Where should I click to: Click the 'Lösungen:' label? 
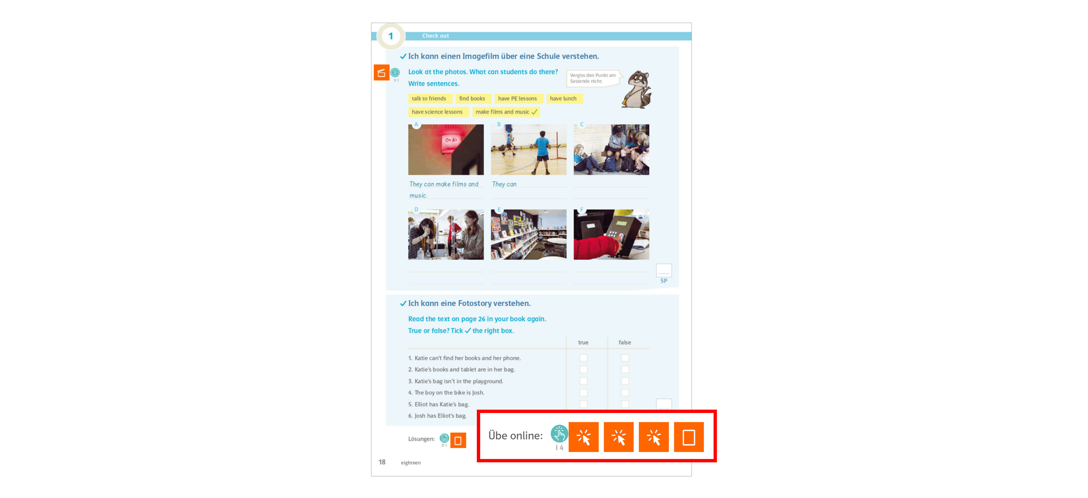click(421, 439)
